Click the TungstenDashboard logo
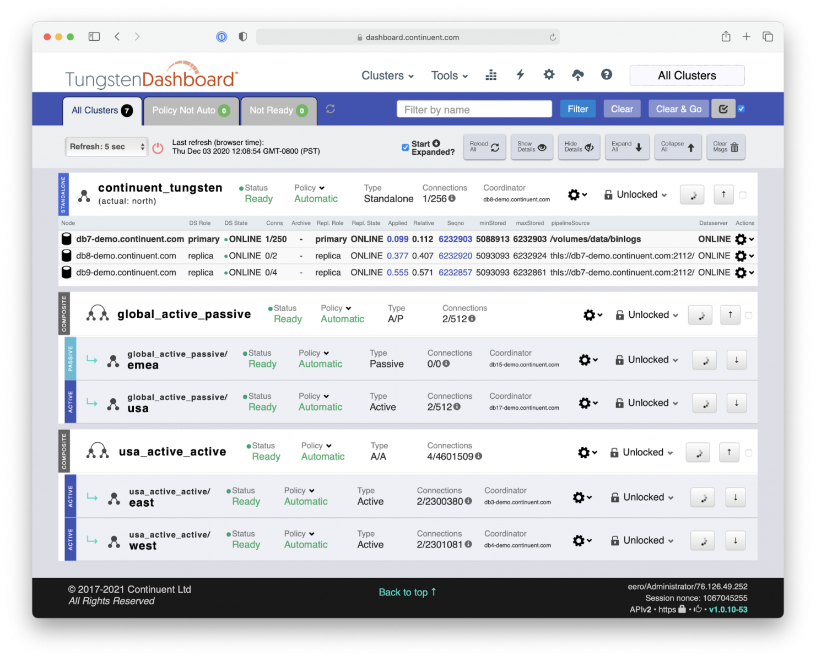The height and width of the screenshot is (661, 816). pos(152,75)
